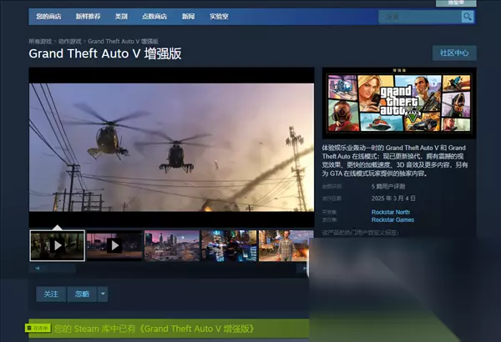Click the 关注 button

[x=51, y=294]
